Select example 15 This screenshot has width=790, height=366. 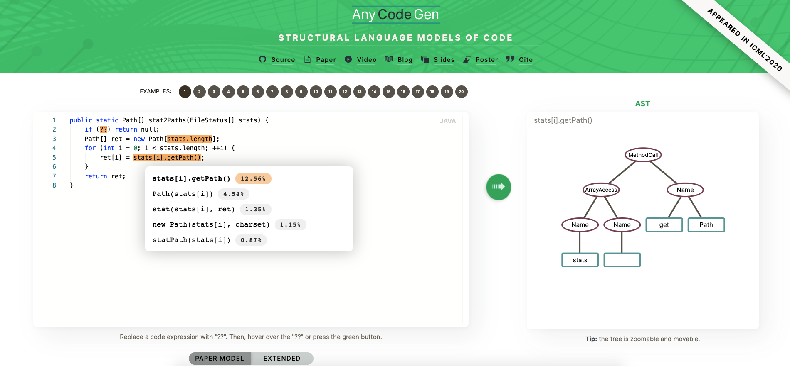point(389,92)
